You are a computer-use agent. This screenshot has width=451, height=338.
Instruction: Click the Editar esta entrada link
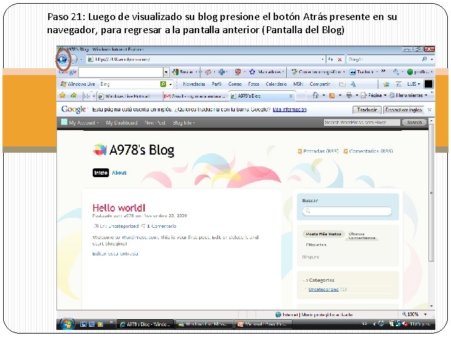click(115, 253)
